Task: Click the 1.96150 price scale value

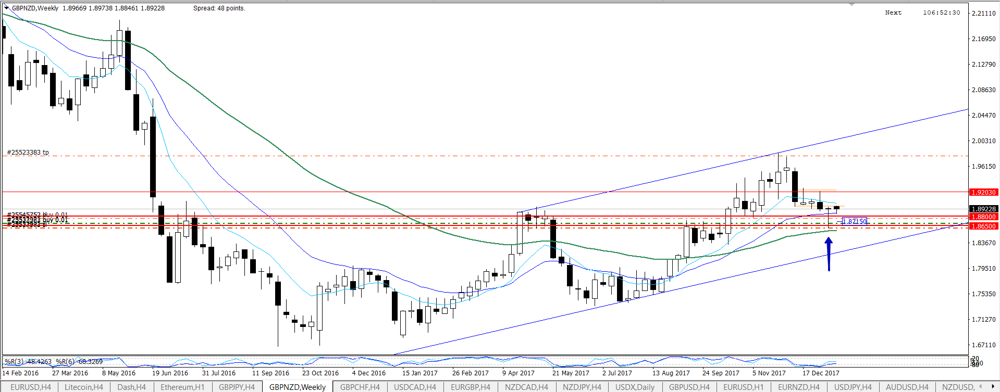Action: (984, 167)
